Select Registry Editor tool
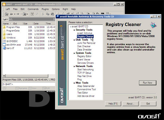 pyautogui.click(x=84, y=56)
